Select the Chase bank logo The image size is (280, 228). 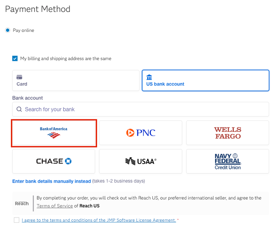point(54,161)
